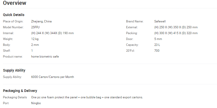Click the packing dimensions value
Screen dimensions: 217x108
coord(176,33)
